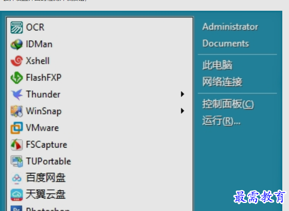Expand the Thunder submenu arrow
The width and height of the screenshot is (289, 211).
click(x=182, y=94)
